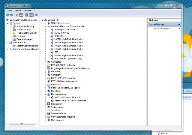Collapse the Geräte-Manager actions section arrow
192x135 pixels.
coord(179,25)
